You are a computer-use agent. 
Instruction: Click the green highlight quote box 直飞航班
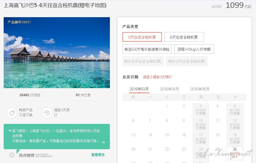pyautogui.click(x=57, y=136)
